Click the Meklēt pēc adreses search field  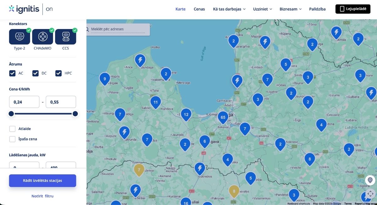[118, 29]
